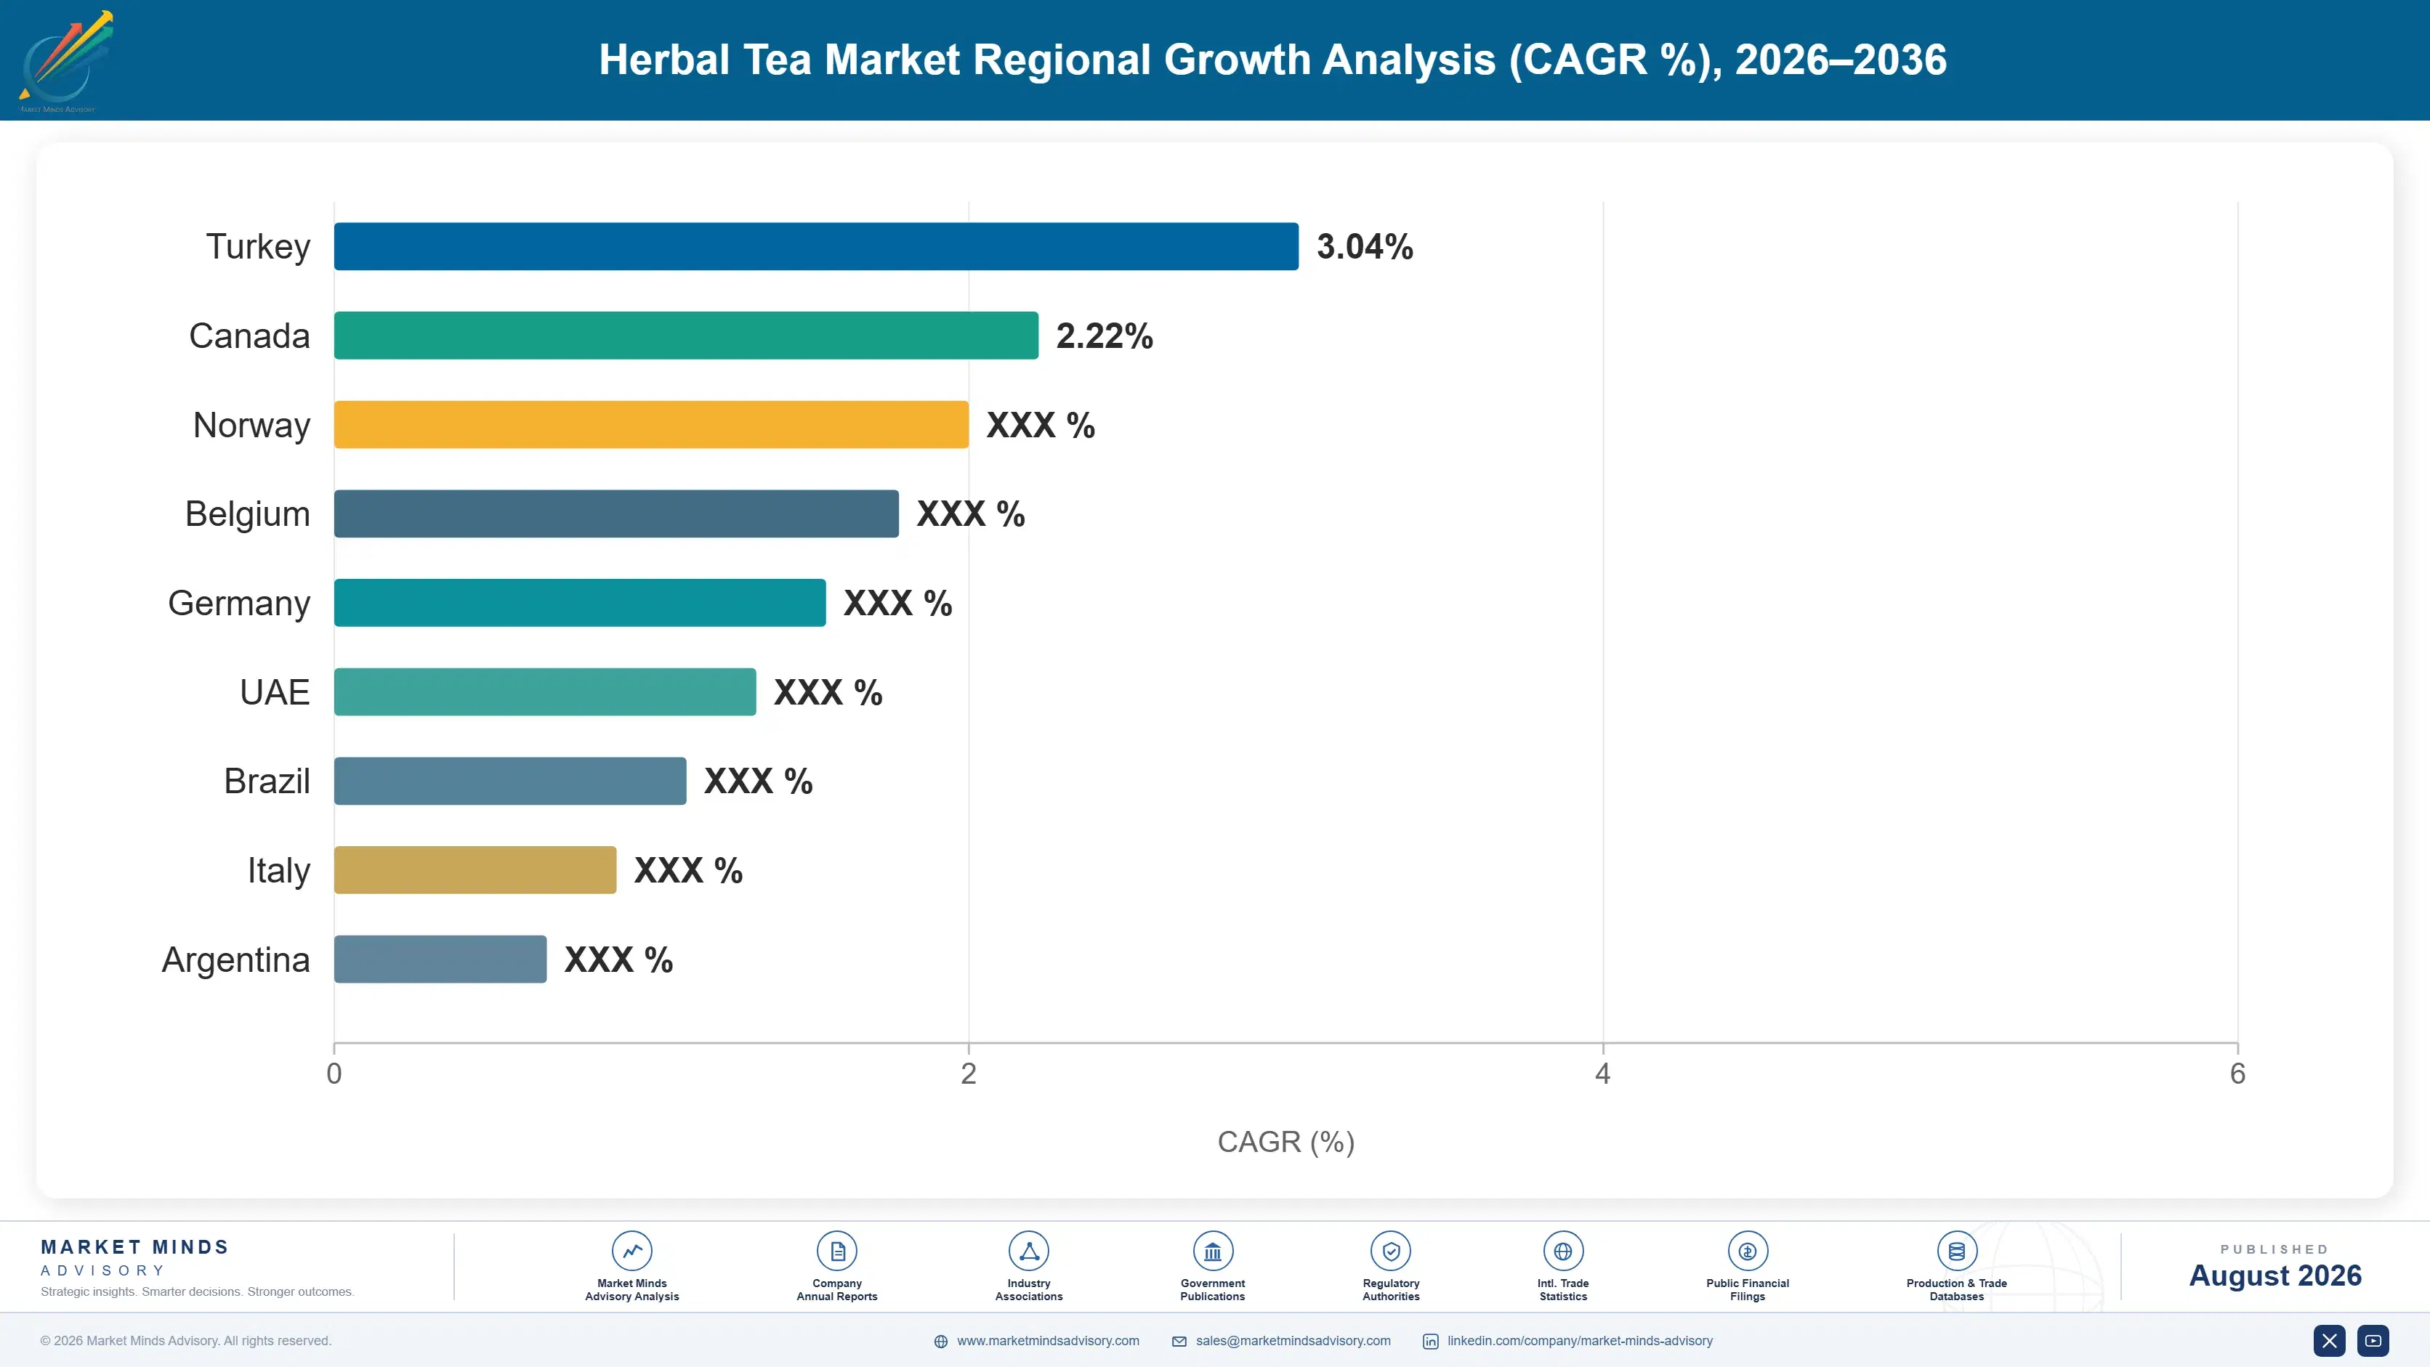Open the X social media icon
This screenshot has height=1367, width=2430.
point(2329,1341)
